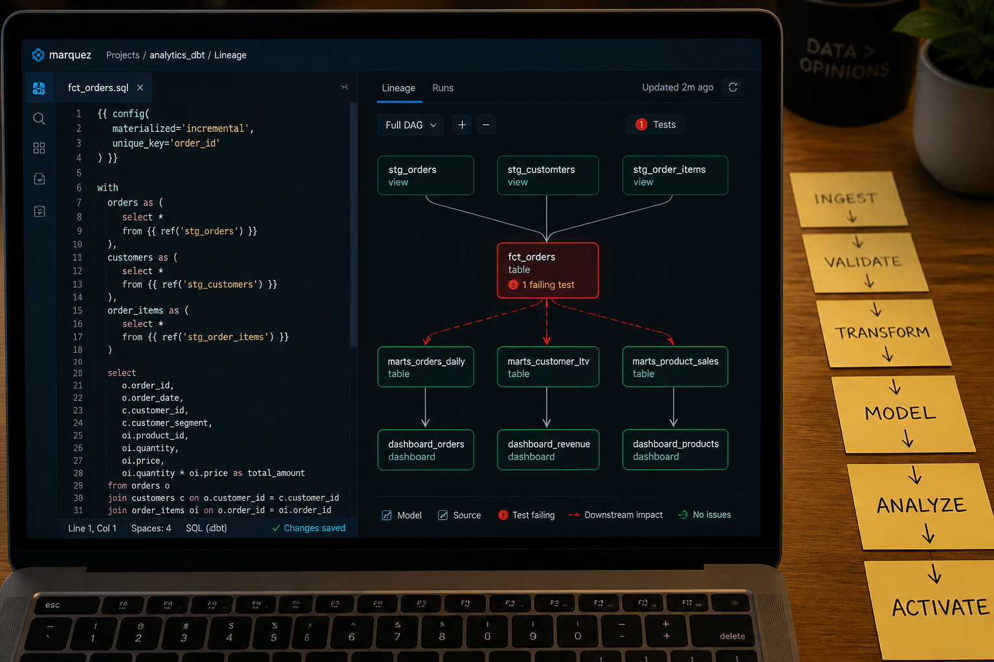The image size is (994, 662).
Task: Select the stg_order_items view node
Action: tap(676, 175)
